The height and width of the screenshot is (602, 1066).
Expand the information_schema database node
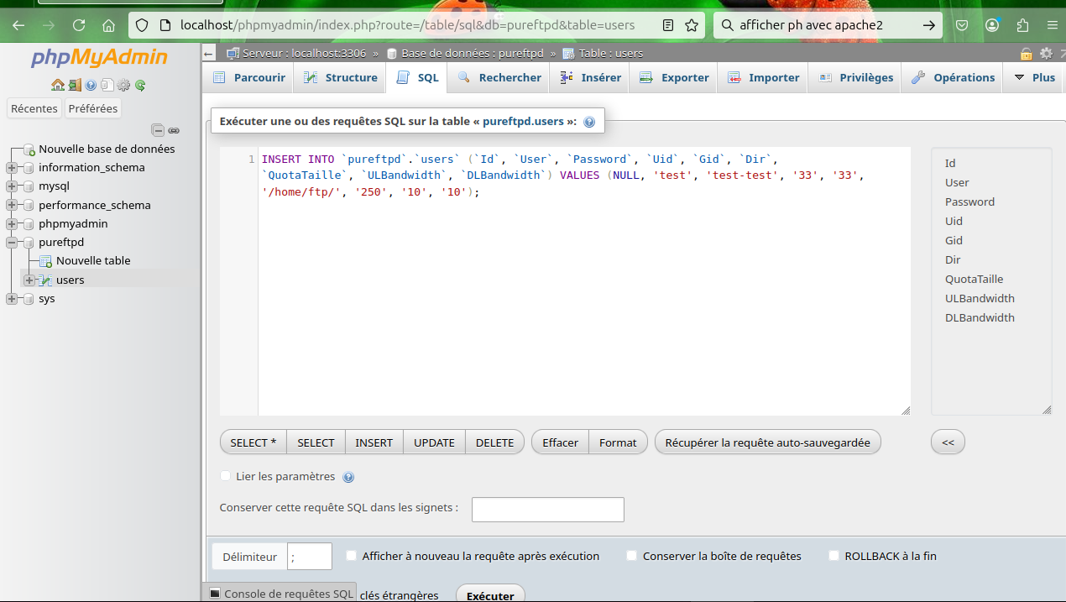(x=12, y=168)
